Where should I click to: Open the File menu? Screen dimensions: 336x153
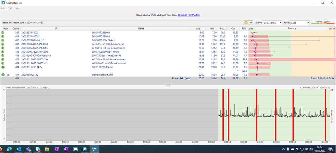click(3, 8)
